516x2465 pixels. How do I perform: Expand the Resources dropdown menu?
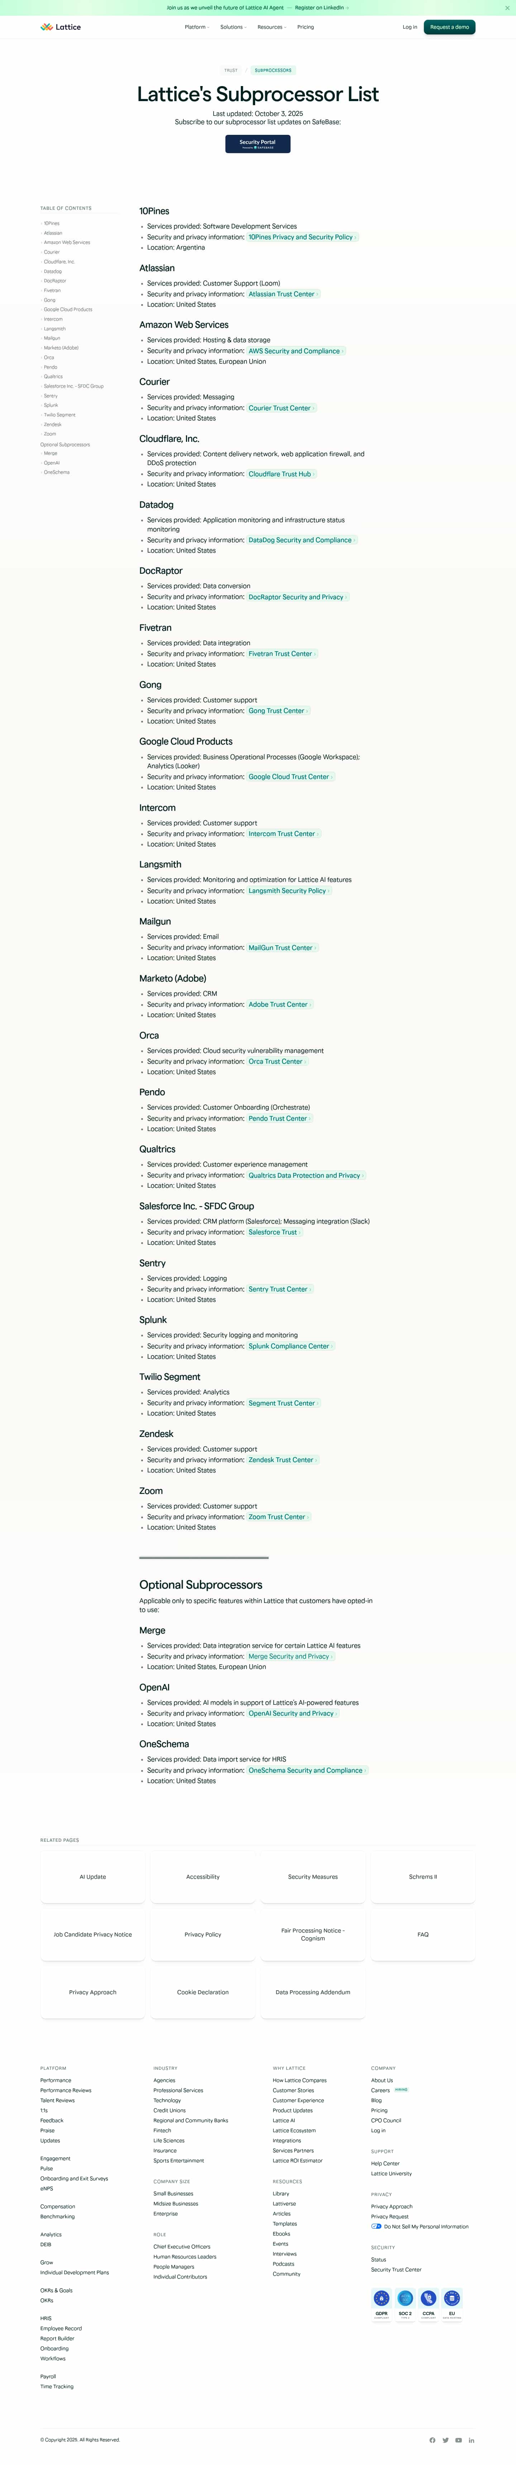click(271, 27)
